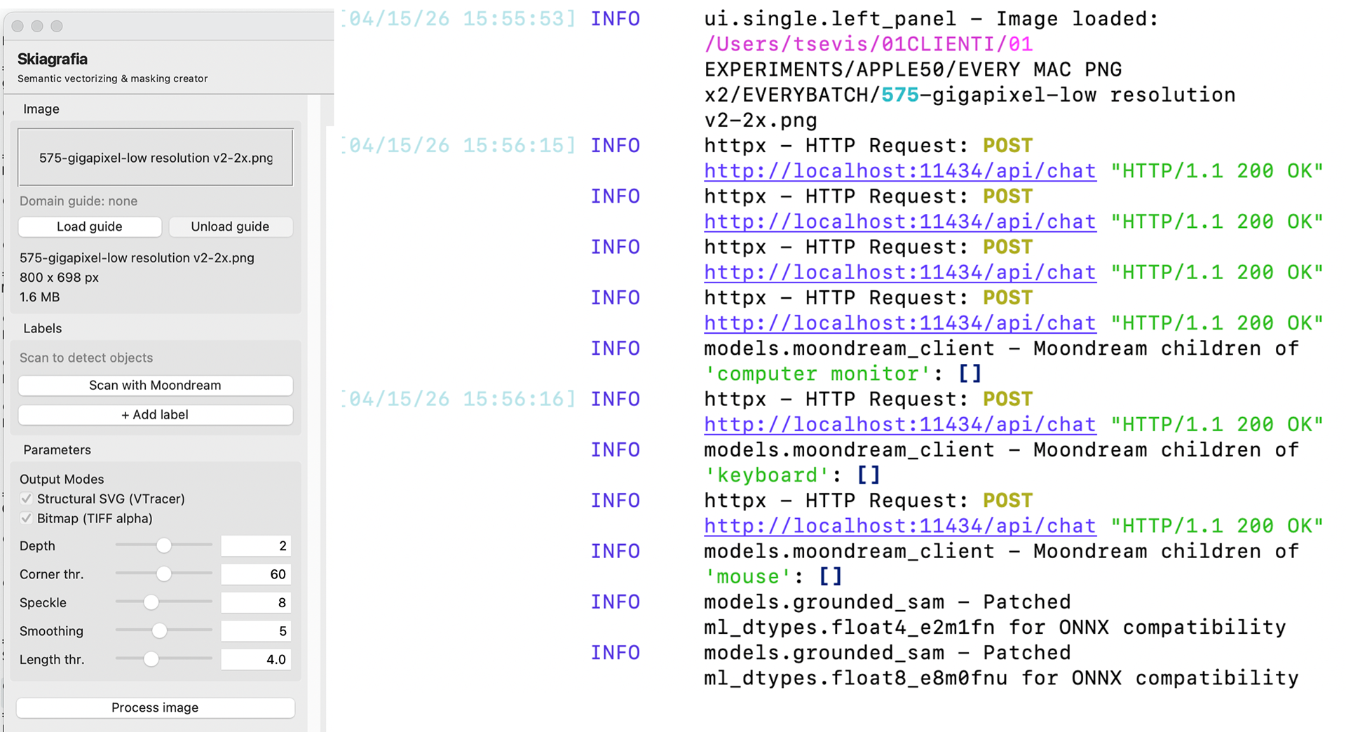Image resolution: width=1346 pixels, height=732 pixels.
Task: Click the Skiagrafia app title header
Action: tap(52, 59)
